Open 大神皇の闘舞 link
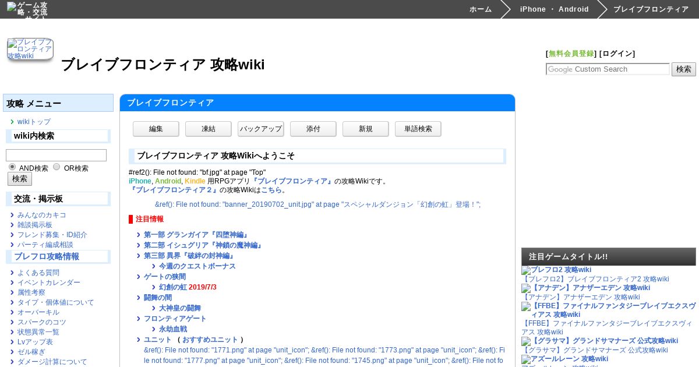This screenshot has height=367, width=699. [x=180, y=308]
